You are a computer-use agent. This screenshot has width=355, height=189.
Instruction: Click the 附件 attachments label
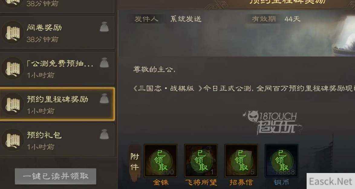coord(135,162)
